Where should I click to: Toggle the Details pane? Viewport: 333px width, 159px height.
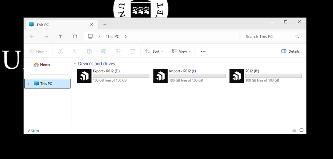pos(290,51)
